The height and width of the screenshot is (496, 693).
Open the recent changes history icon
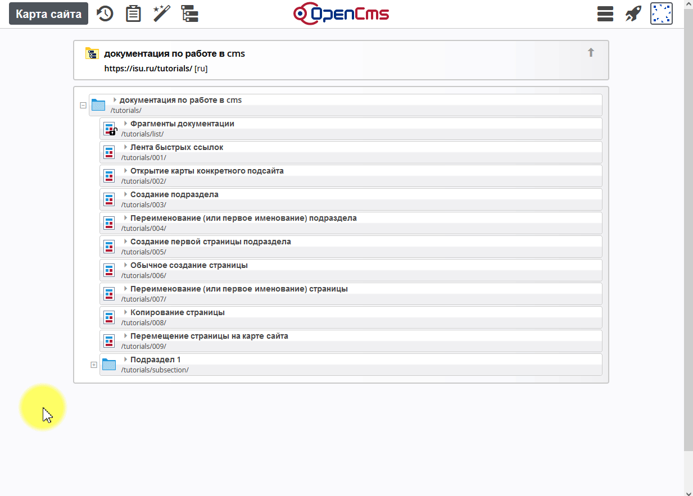pyautogui.click(x=105, y=13)
